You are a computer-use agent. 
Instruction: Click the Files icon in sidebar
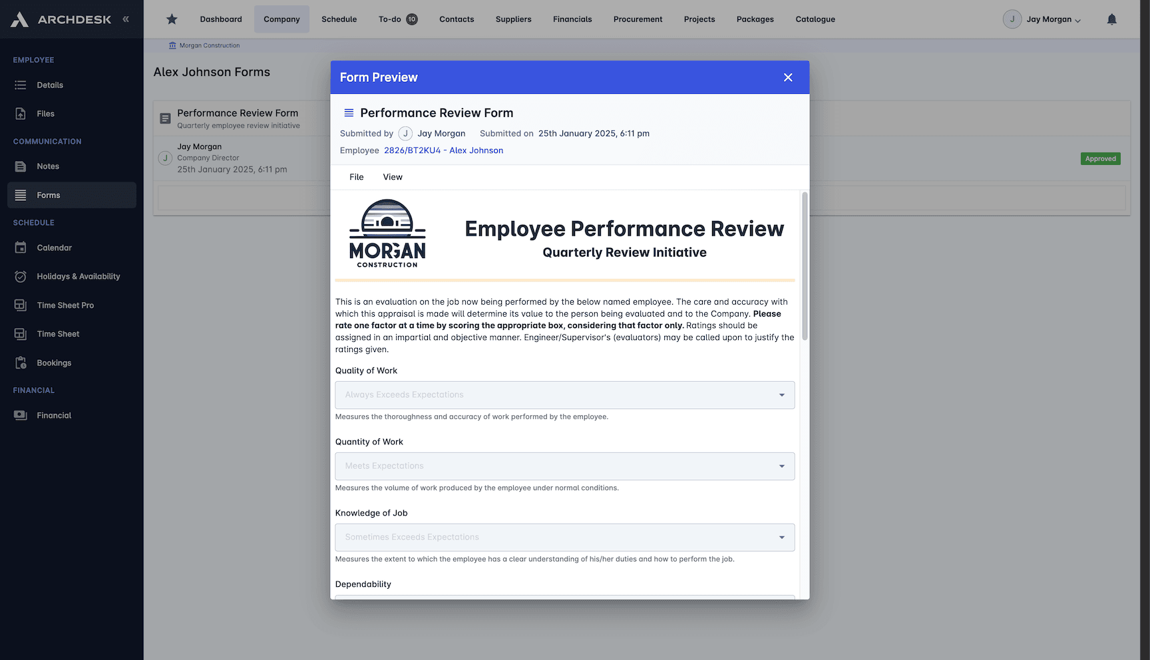click(21, 114)
